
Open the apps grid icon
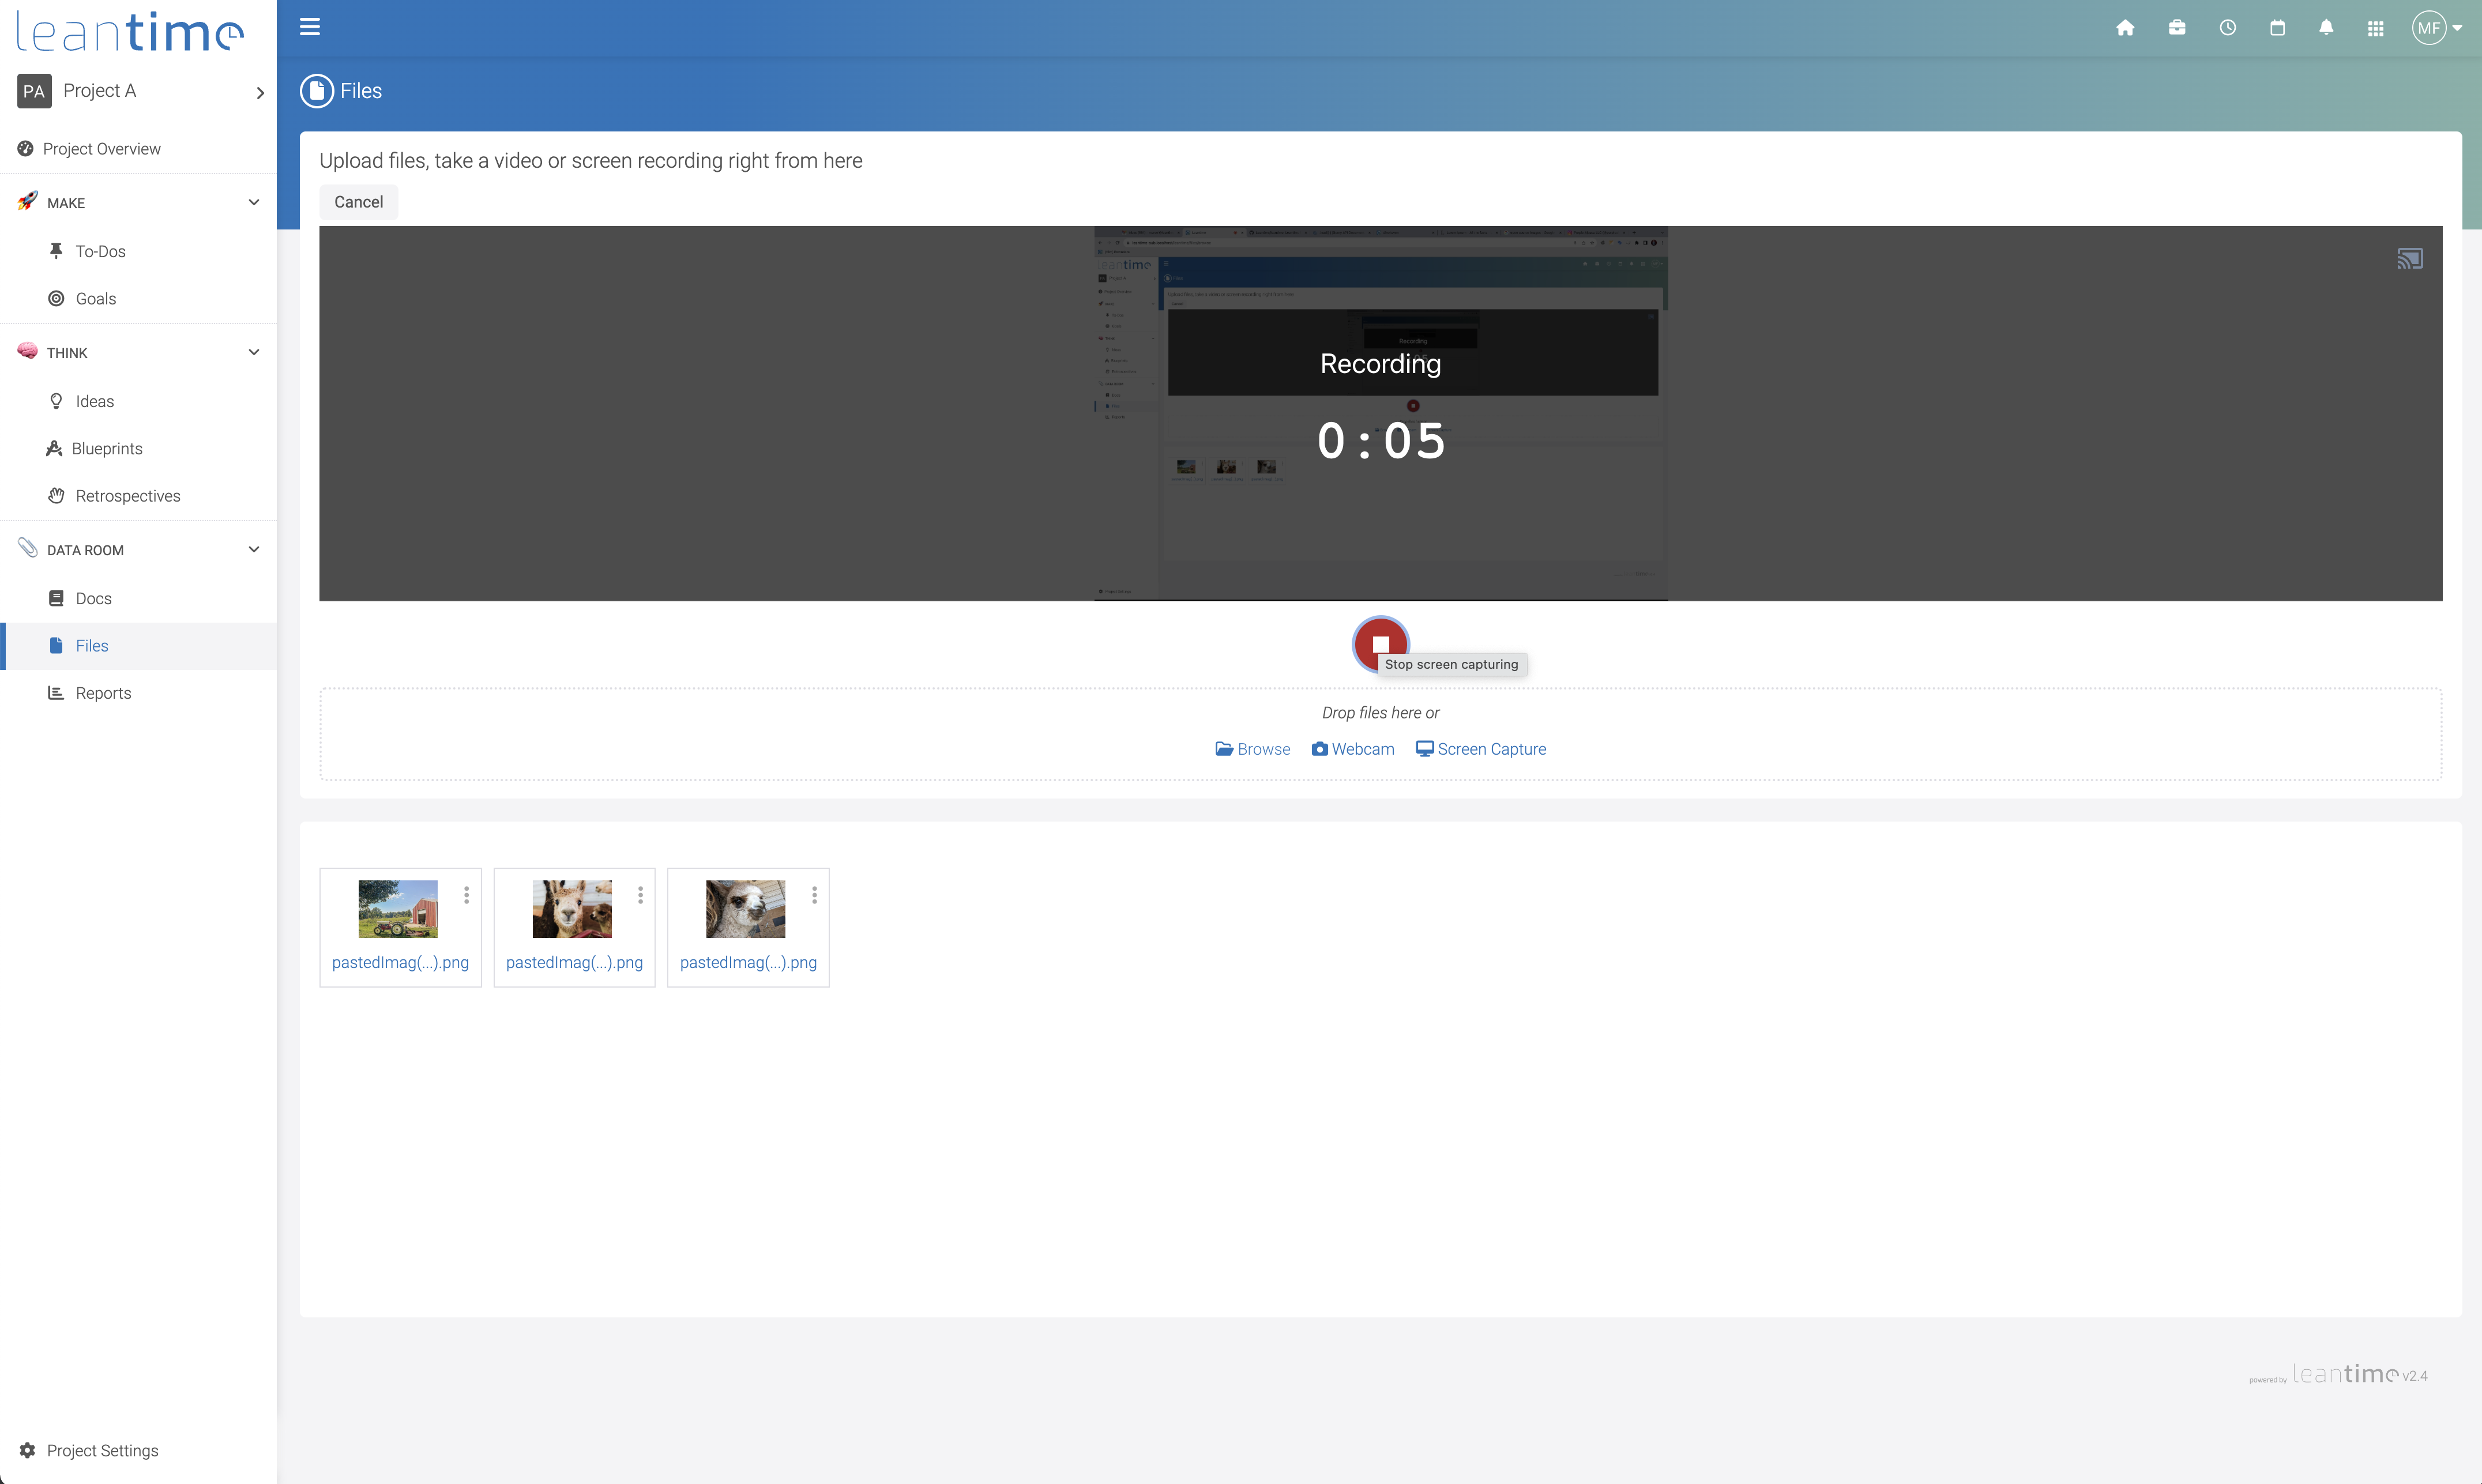[x=2376, y=28]
